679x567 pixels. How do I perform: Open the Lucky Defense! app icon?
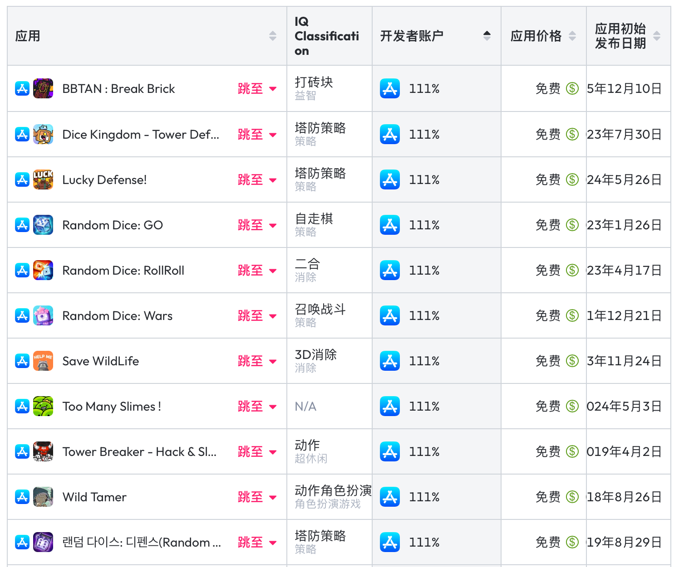coord(43,179)
